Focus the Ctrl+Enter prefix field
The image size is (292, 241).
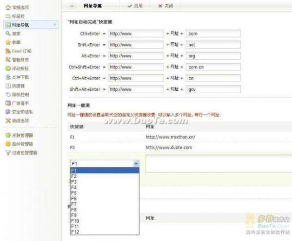pos(136,34)
